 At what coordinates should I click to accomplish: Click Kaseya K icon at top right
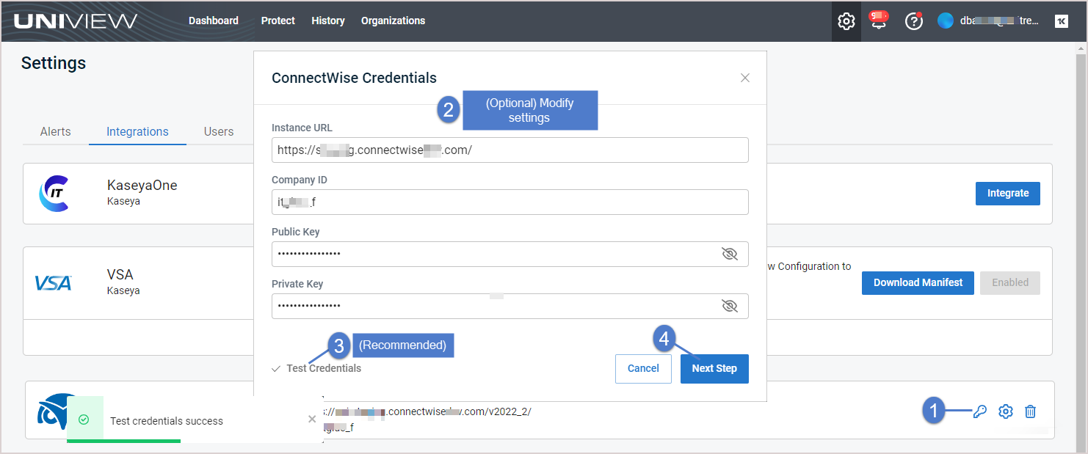click(x=1061, y=21)
